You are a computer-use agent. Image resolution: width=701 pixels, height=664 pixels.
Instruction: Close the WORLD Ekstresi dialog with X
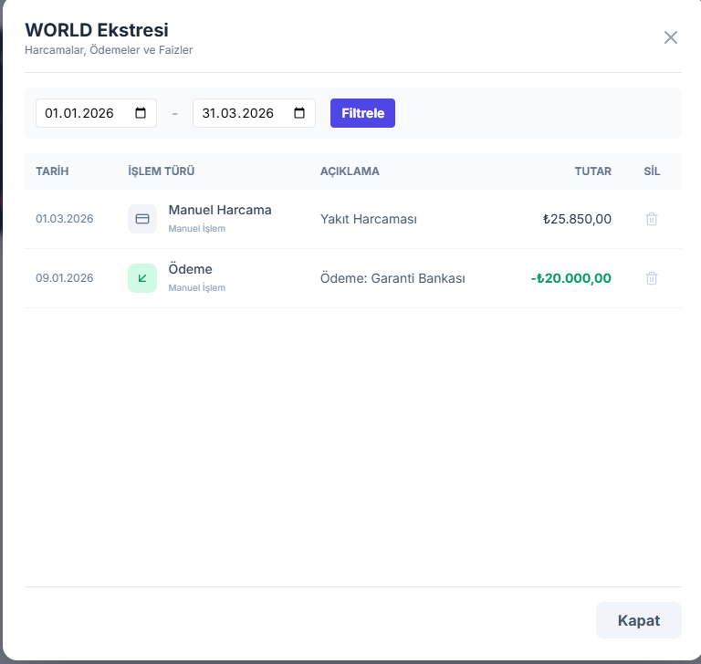pyautogui.click(x=671, y=37)
